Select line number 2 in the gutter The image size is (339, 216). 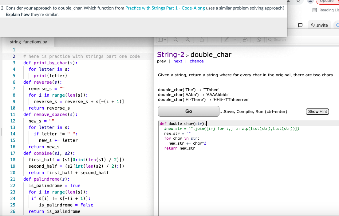click(x=14, y=56)
